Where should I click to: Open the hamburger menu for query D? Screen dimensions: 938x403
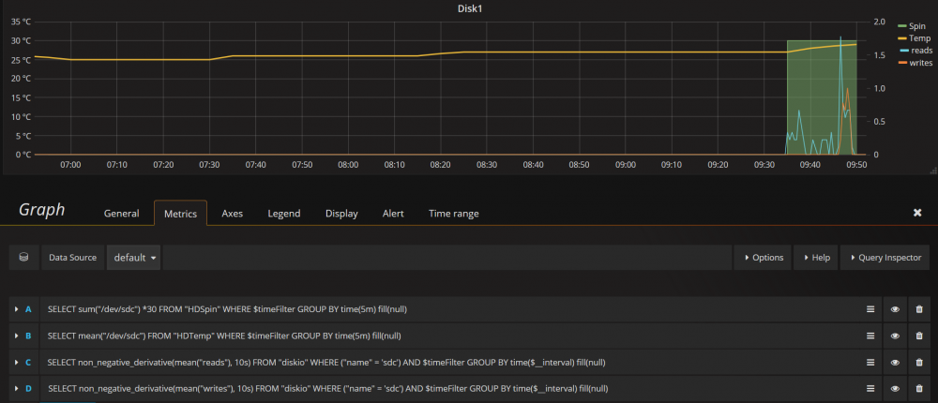click(x=870, y=389)
